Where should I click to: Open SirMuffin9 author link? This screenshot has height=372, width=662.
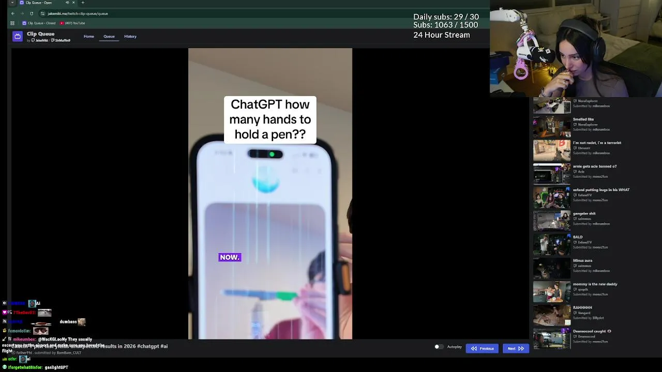pyautogui.click(x=61, y=40)
